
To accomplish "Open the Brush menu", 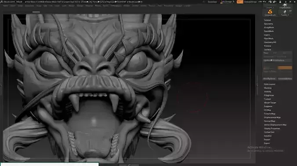I will coord(13,6).
